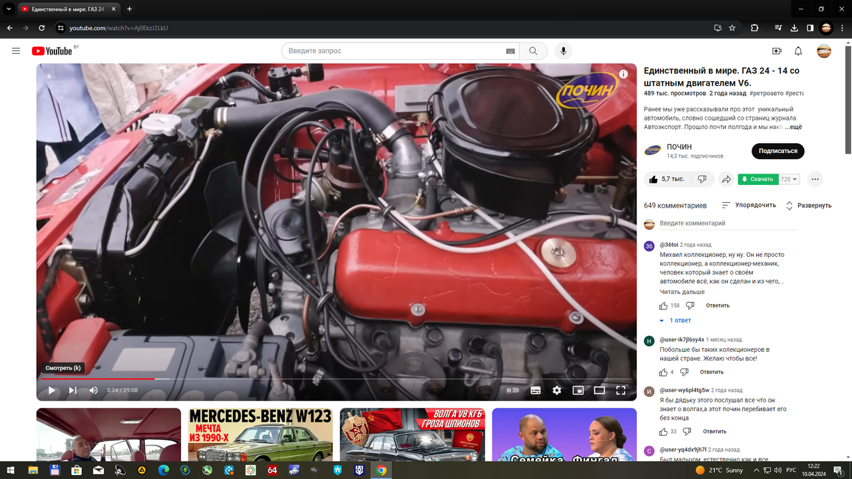Like the @36toi comment
This screenshot has height=479, width=852.
663,305
